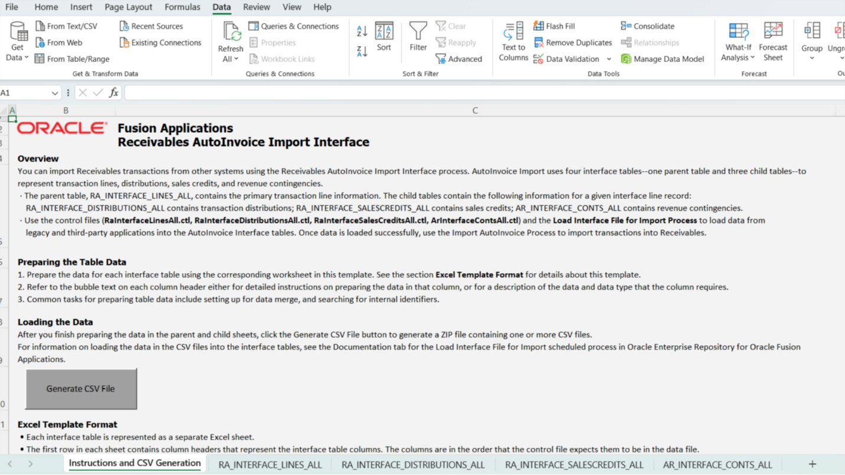Image resolution: width=845 pixels, height=475 pixels.
Task: Open the Formulas tab
Action: (x=182, y=7)
